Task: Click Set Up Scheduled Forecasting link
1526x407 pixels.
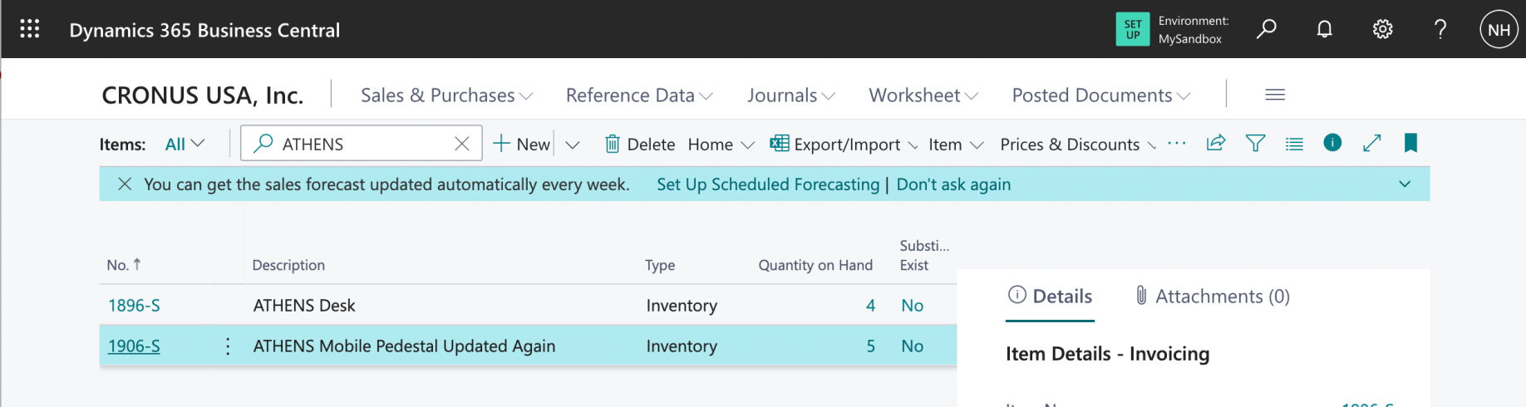Action: (767, 184)
